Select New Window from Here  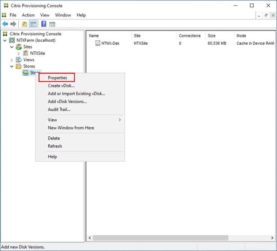pyautogui.click(x=71, y=128)
